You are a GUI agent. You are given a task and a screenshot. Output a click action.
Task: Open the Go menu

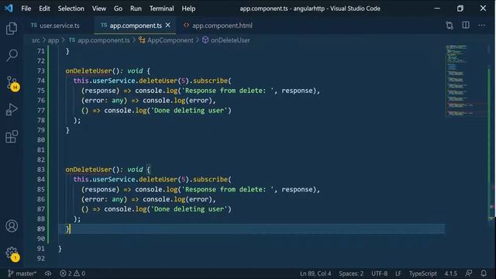tap(118, 9)
